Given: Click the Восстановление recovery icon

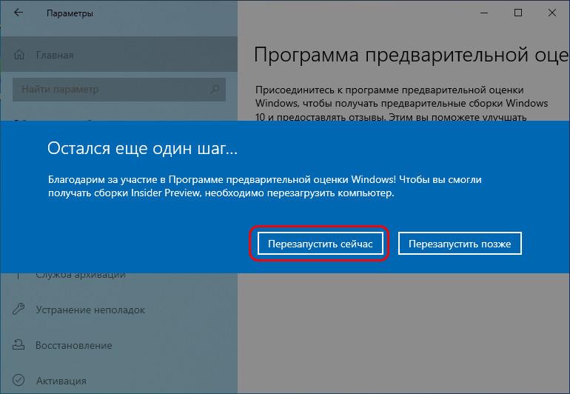Looking at the screenshot, I should [x=19, y=344].
